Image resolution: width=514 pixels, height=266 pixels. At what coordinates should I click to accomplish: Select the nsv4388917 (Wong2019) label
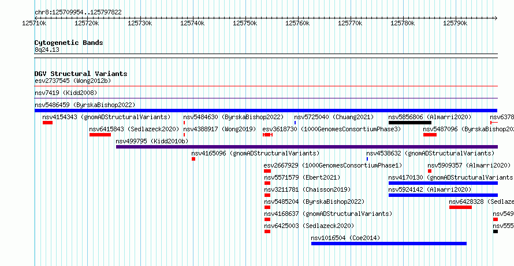click(x=219, y=129)
